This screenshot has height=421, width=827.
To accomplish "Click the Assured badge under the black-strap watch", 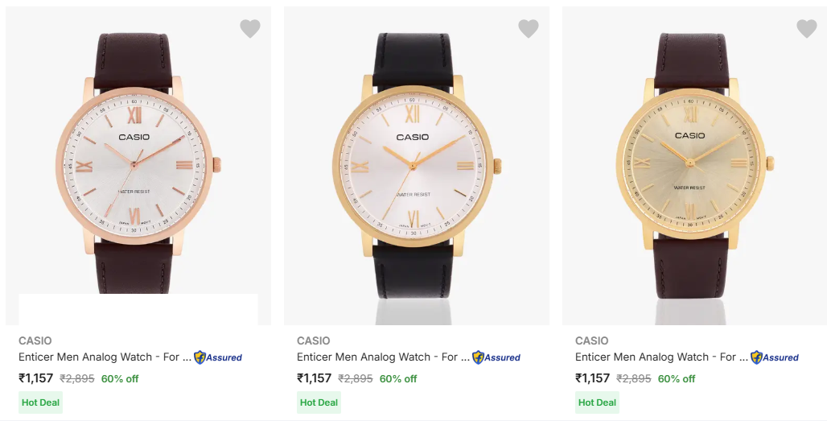I will (x=496, y=357).
